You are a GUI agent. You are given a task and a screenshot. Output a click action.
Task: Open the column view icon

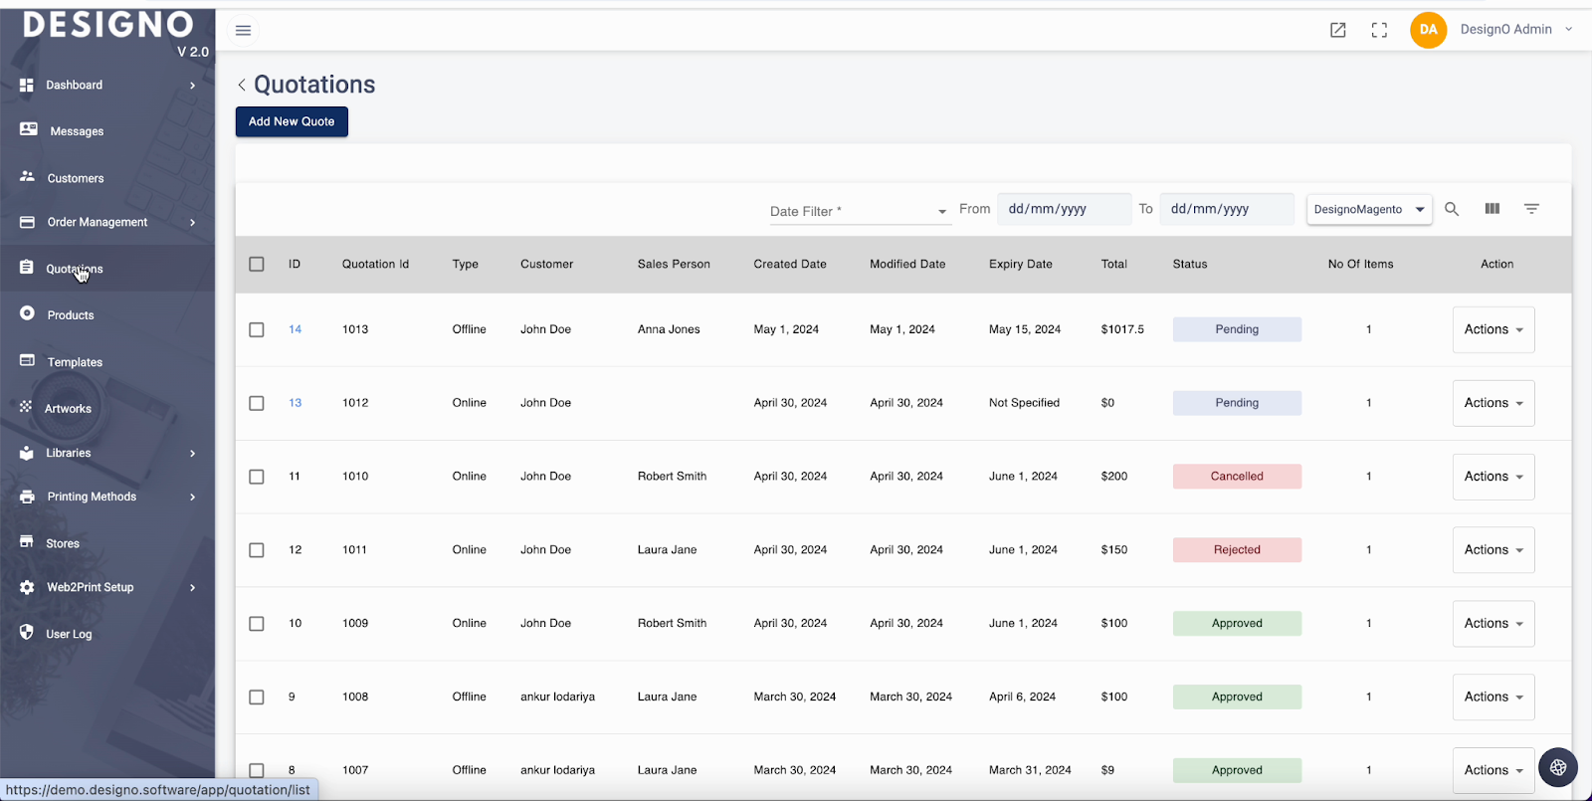[x=1492, y=209]
